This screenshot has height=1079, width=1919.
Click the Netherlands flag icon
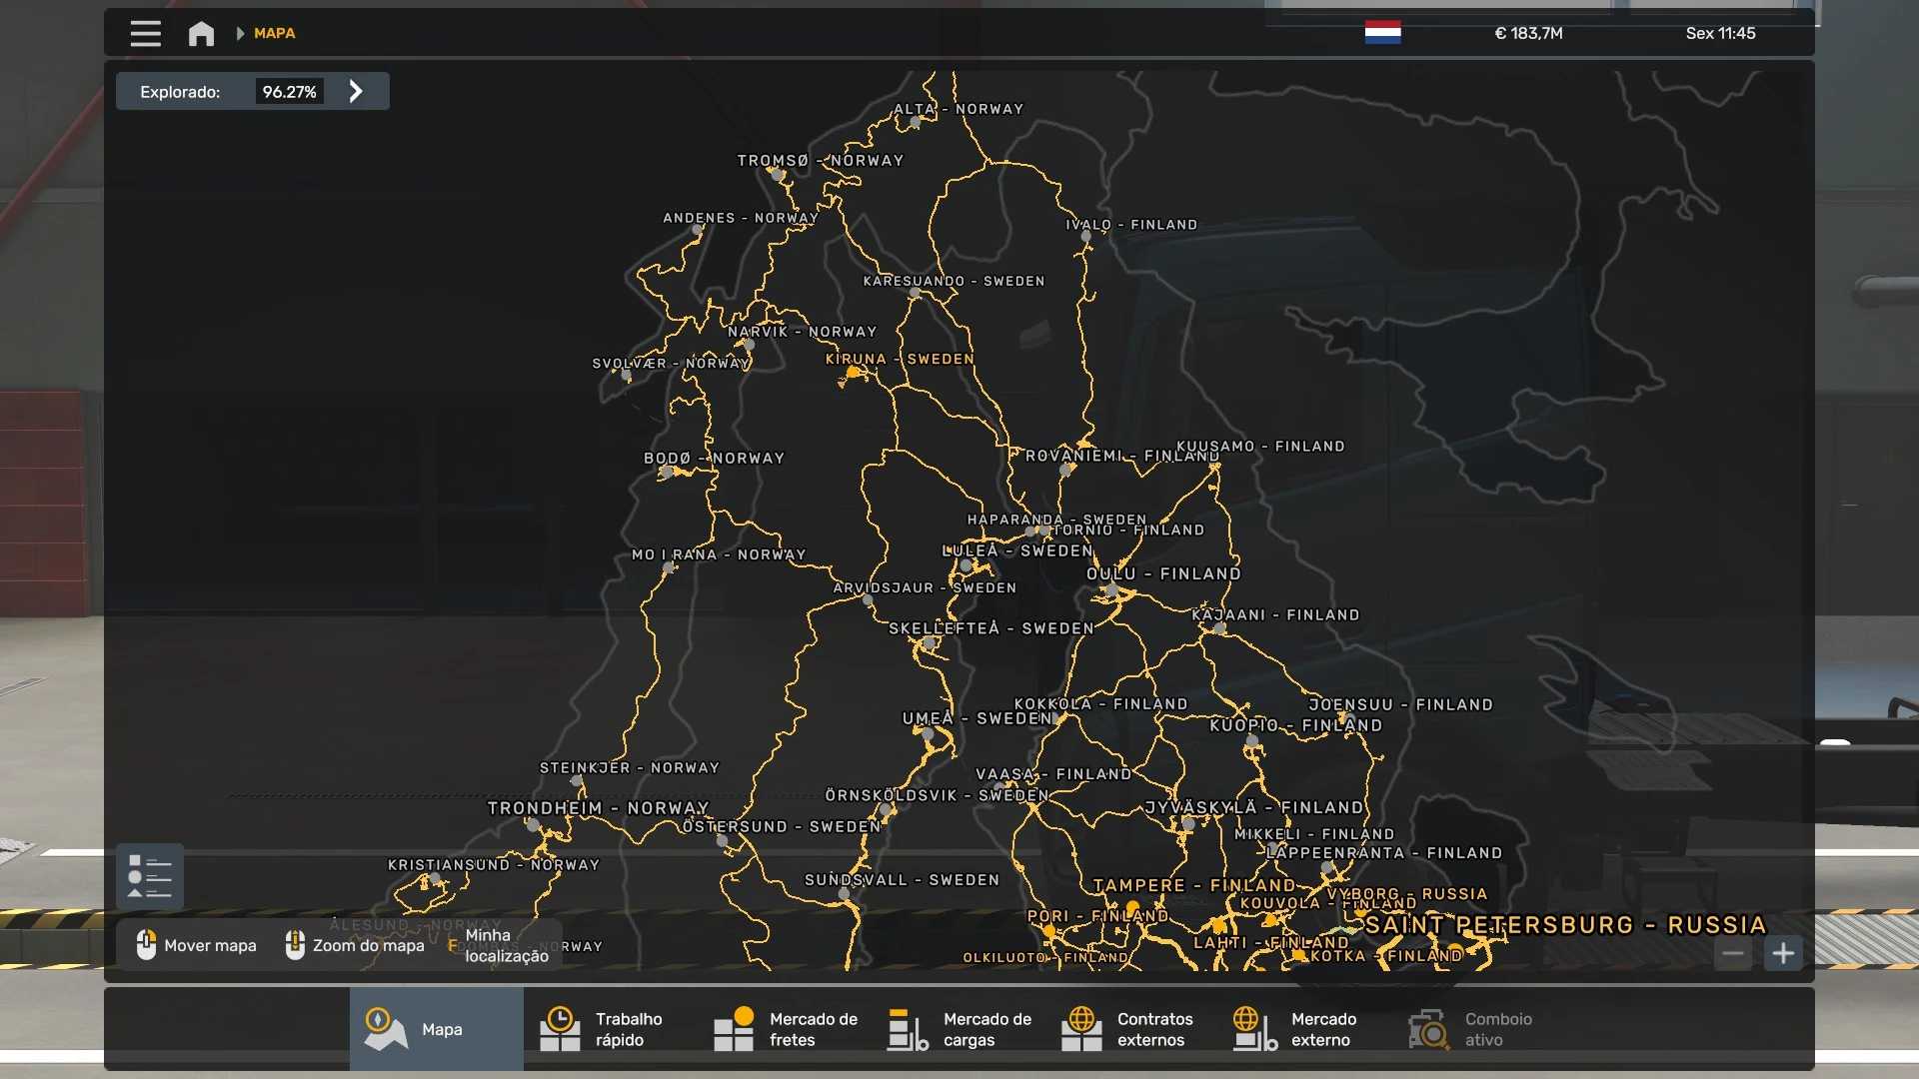(x=1382, y=32)
